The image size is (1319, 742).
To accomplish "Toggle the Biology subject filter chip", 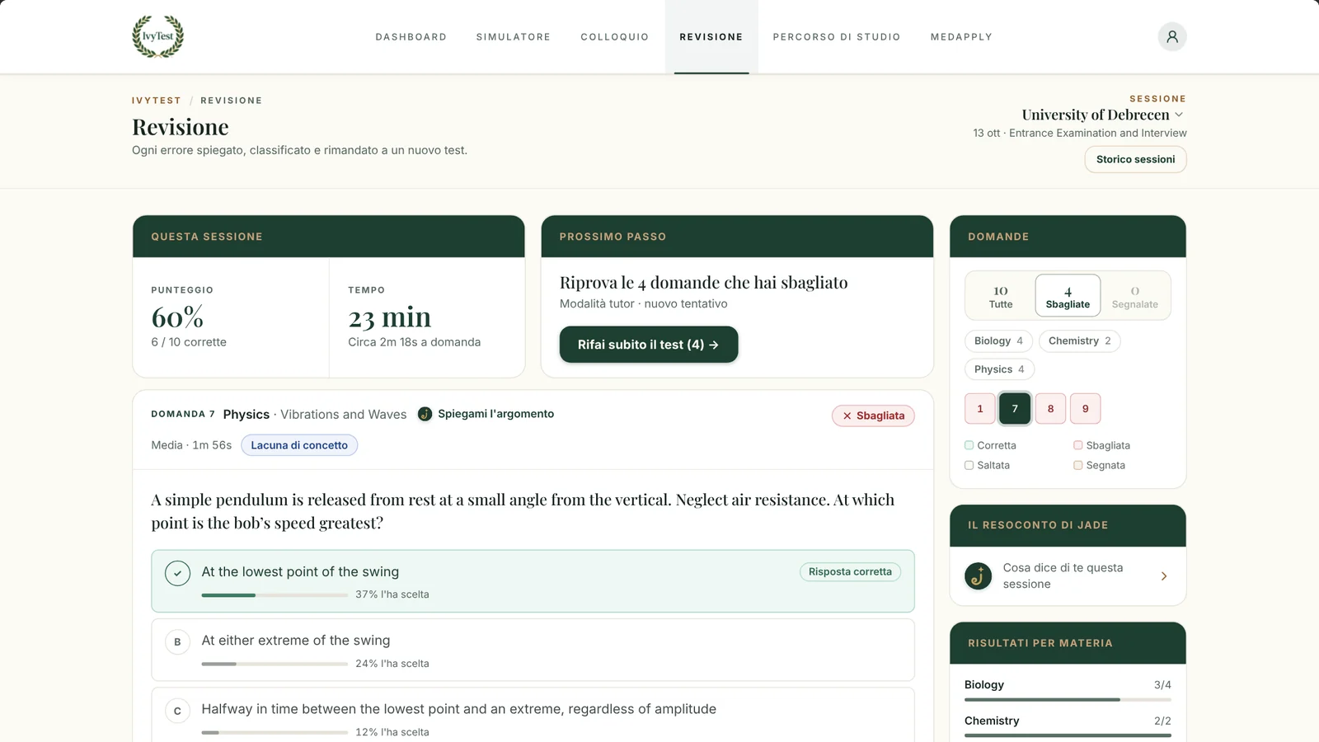I will tap(998, 340).
